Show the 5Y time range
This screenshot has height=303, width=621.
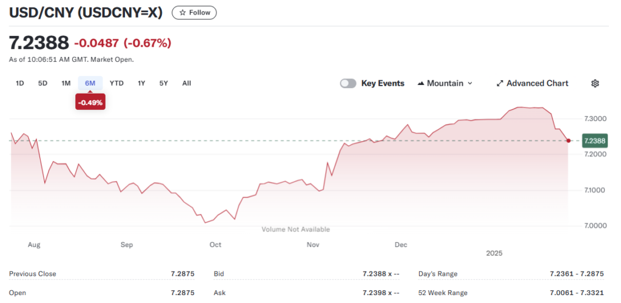point(164,83)
